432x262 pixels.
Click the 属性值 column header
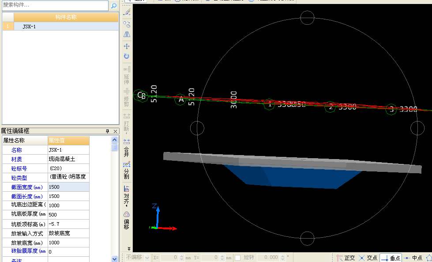click(x=68, y=140)
